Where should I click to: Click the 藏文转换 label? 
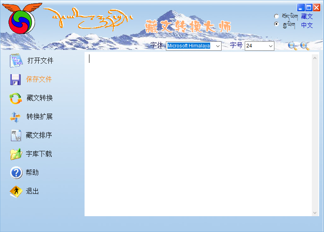point(39,98)
